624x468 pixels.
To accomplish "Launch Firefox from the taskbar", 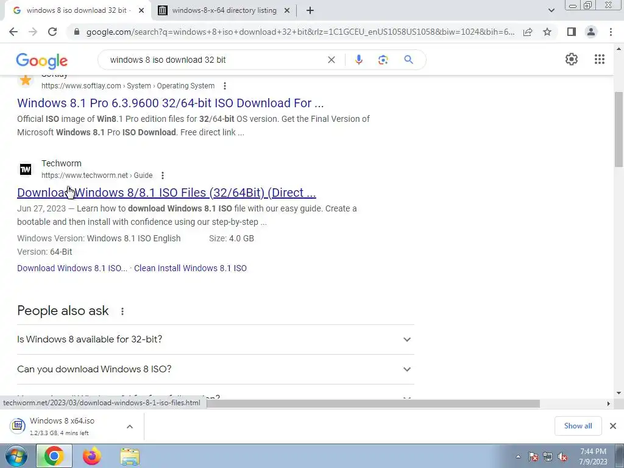I will 92,456.
